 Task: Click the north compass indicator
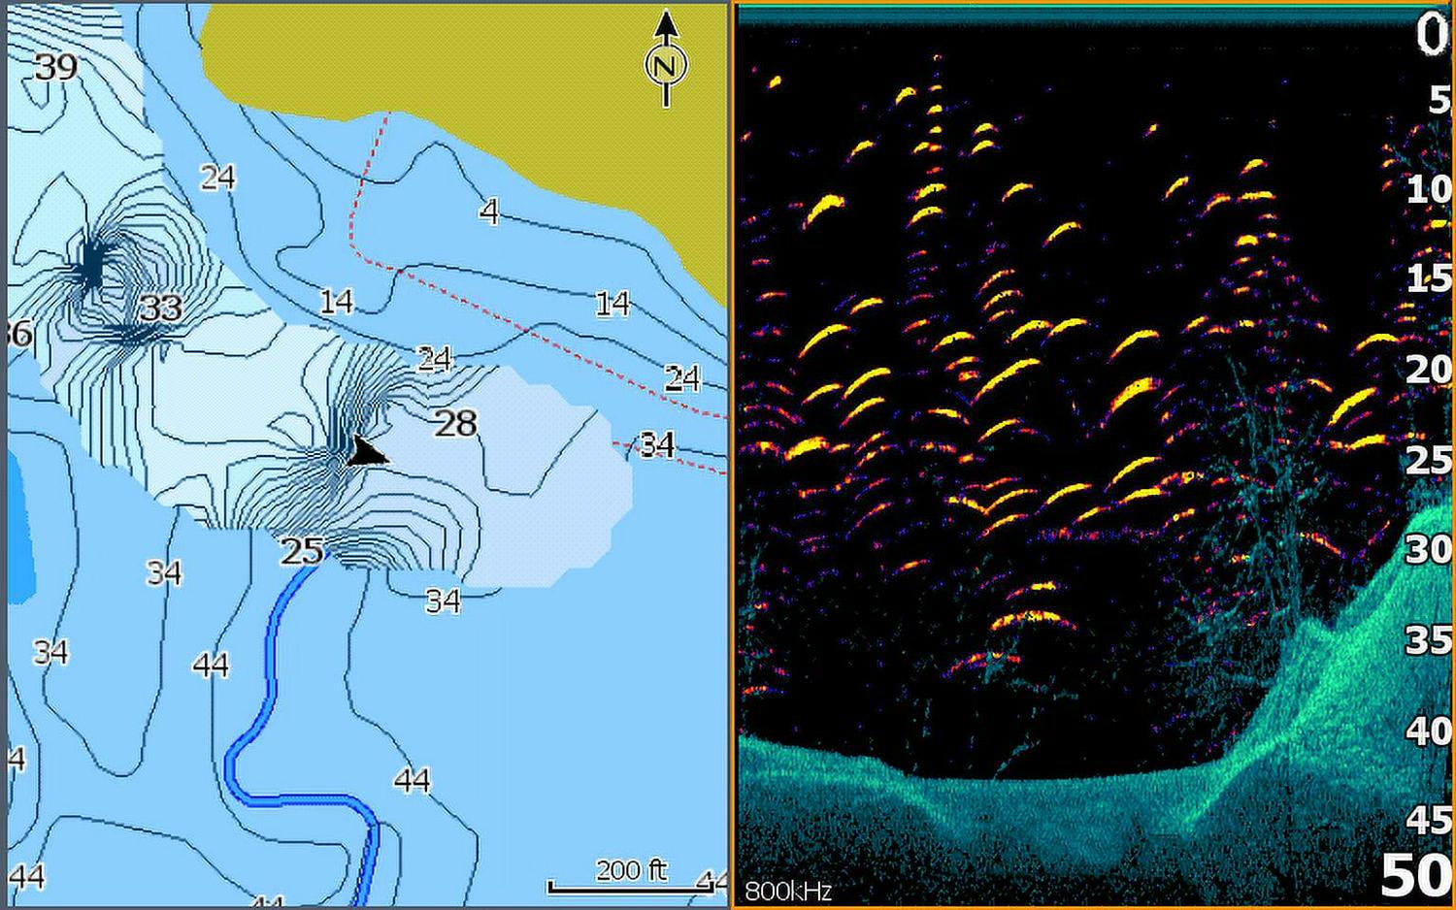(x=666, y=64)
